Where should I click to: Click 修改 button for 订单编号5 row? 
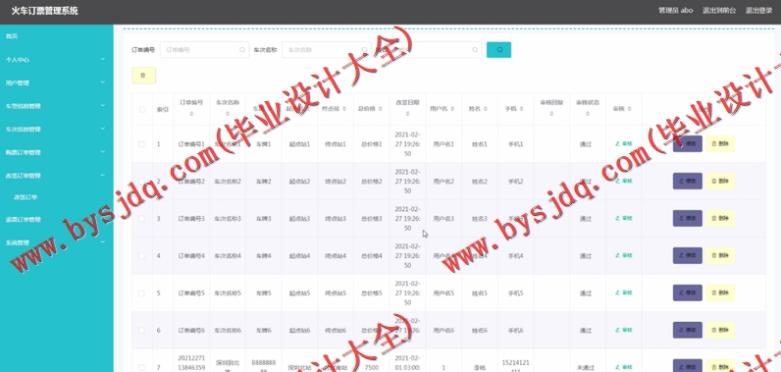[x=688, y=292]
